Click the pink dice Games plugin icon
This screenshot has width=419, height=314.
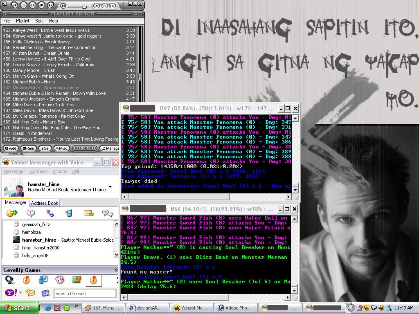click(60, 280)
